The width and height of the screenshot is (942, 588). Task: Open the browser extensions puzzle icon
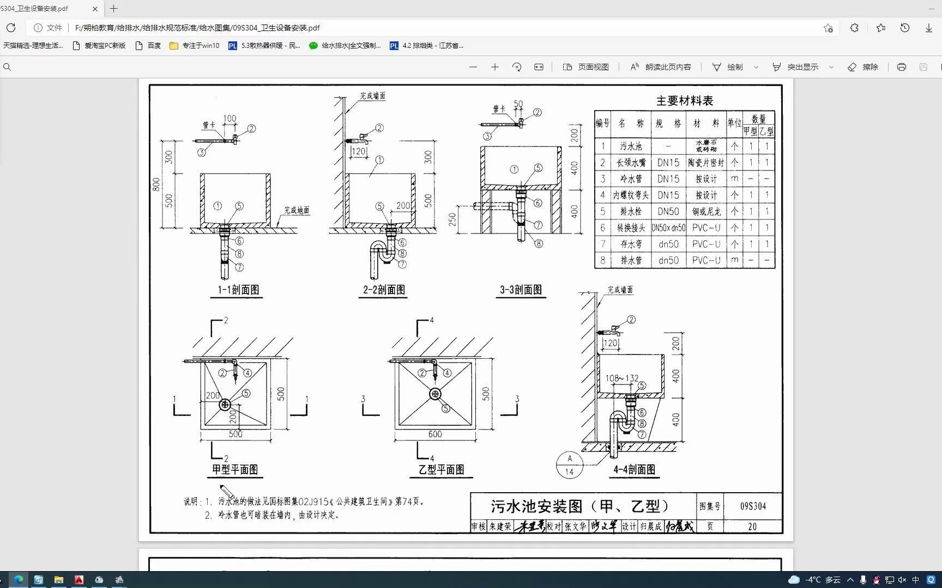click(x=854, y=28)
